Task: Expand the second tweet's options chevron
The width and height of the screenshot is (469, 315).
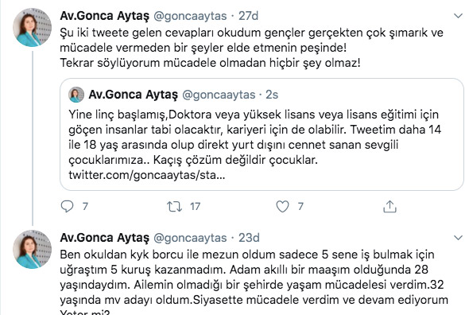Action: 458,238
